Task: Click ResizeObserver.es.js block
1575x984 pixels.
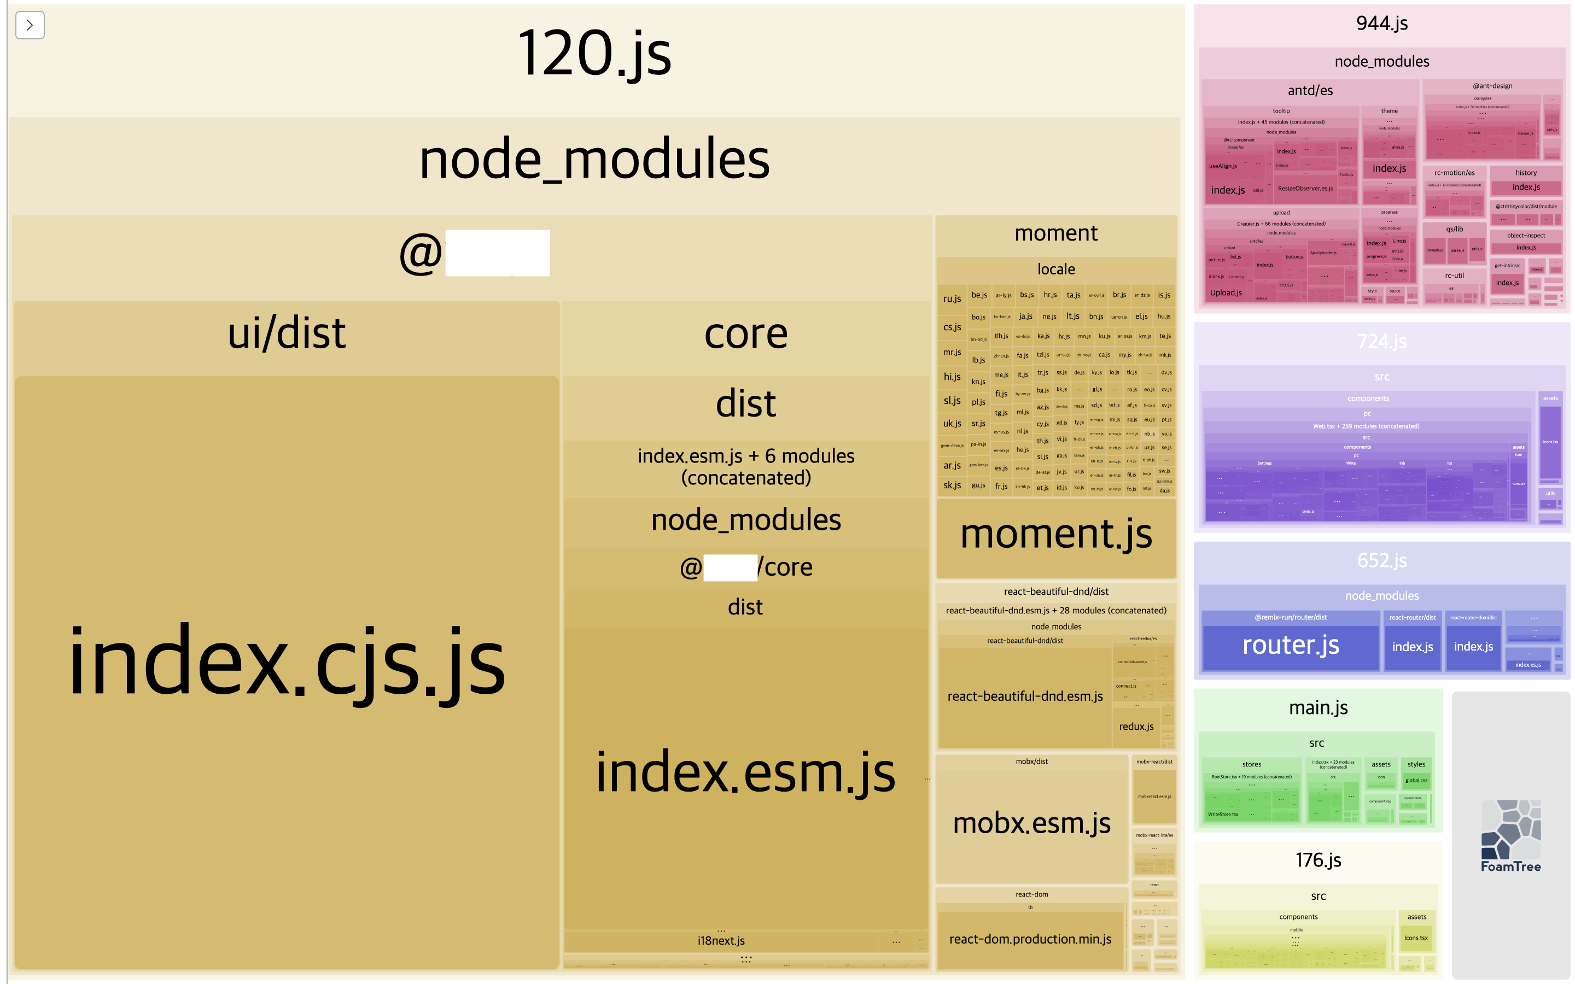Action: point(1305,189)
